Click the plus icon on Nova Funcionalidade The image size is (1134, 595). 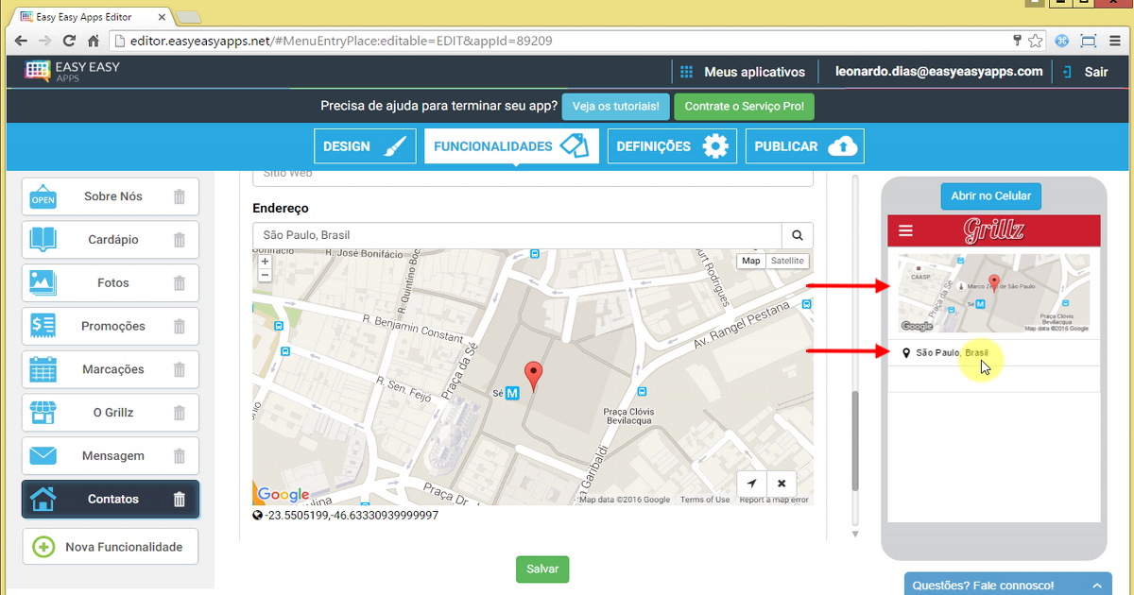click(x=43, y=546)
